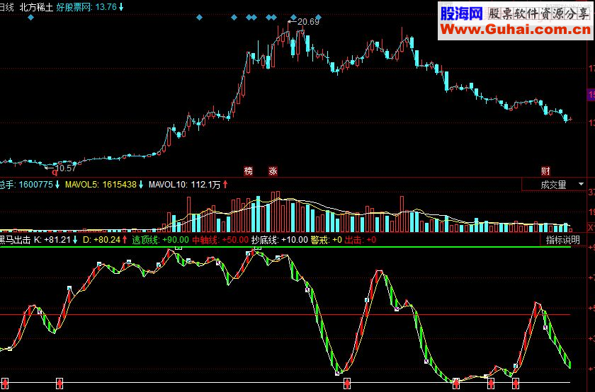Click the 榜 info marker
This screenshot has width=595, height=392.
pos(249,171)
